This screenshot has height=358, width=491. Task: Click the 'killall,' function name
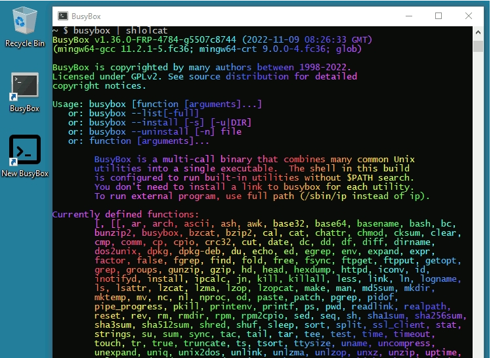pos(309,279)
